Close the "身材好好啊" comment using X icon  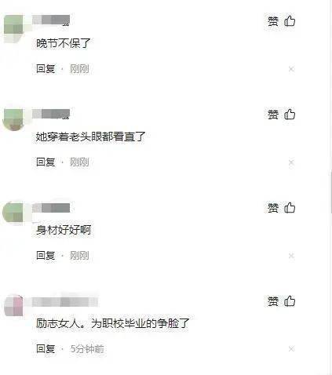tap(291, 256)
